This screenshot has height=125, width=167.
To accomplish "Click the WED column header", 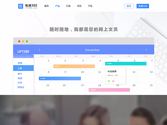I will (93, 56).
